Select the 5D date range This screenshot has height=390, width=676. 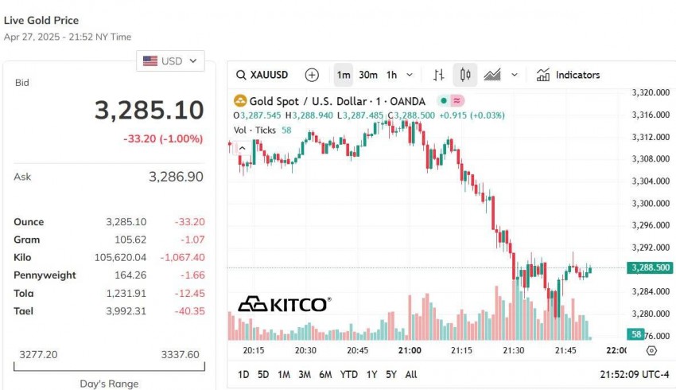[x=263, y=374]
